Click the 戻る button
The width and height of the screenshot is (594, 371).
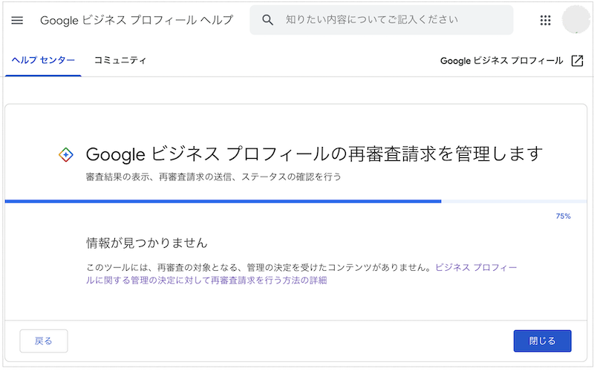coord(44,341)
